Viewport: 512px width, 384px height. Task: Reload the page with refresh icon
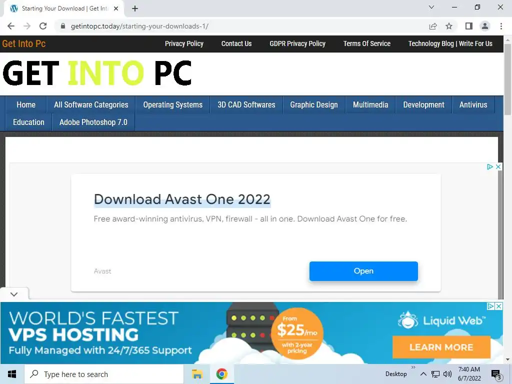[x=43, y=26]
